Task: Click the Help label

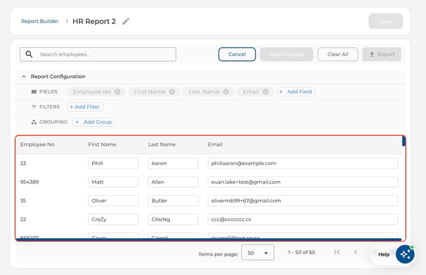Action: click(x=383, y=255)
